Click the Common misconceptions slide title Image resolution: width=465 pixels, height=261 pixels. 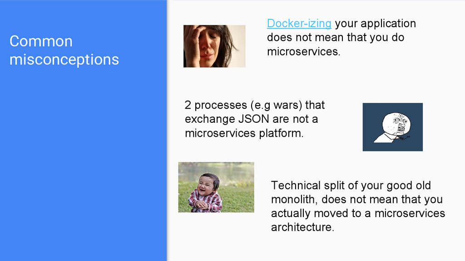[x=64, y=50]
